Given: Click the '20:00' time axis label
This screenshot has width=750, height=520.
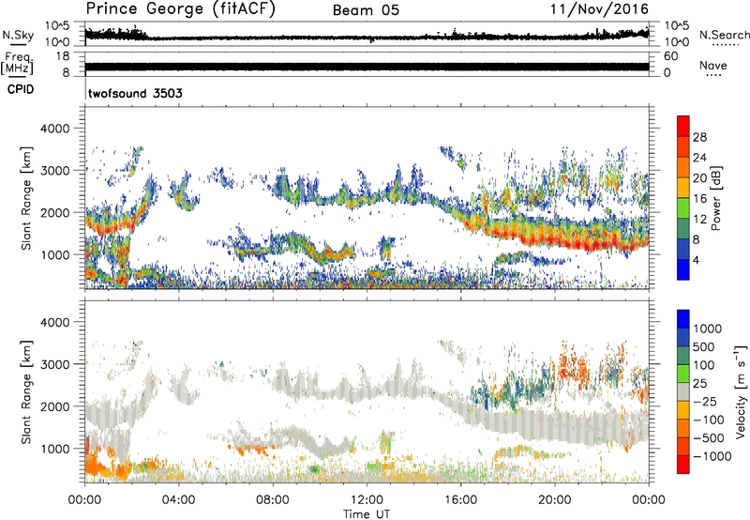Looking at the screenshot, I should point(555,500).
